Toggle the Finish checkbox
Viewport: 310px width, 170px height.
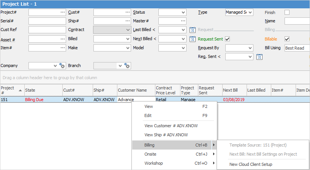click(x=287, y=12)
